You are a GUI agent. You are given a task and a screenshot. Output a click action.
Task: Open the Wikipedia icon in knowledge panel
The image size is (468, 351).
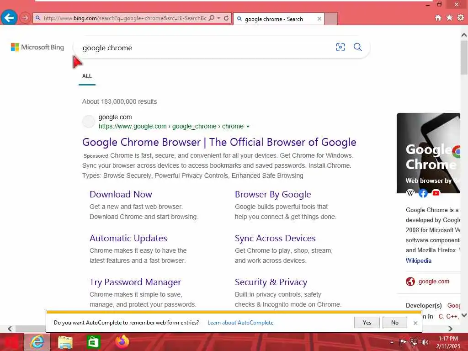tap(410, 193)
